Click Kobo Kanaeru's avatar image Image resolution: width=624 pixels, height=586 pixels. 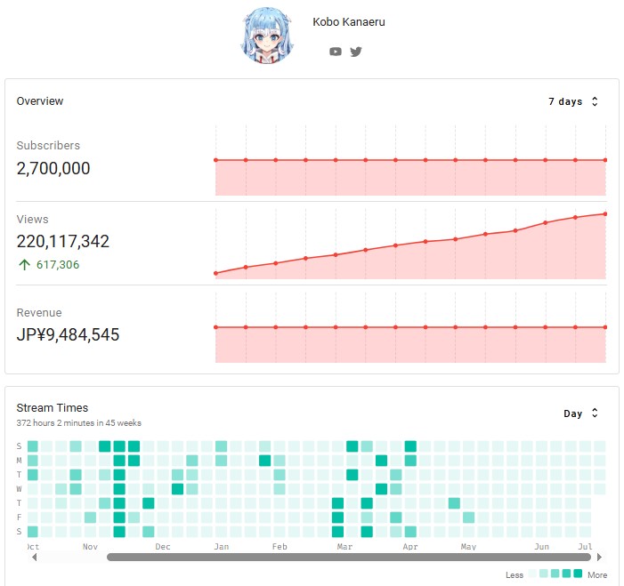pos(267,36)
